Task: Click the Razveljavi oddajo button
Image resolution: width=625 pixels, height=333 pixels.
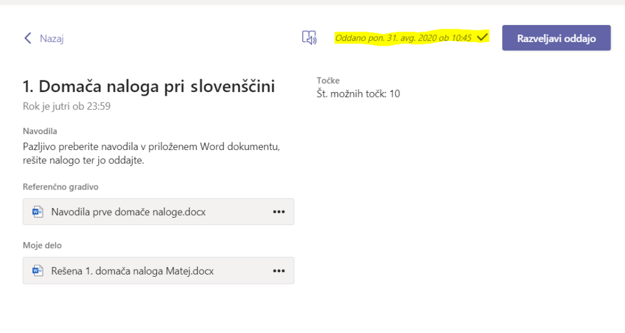Action: 556,38
